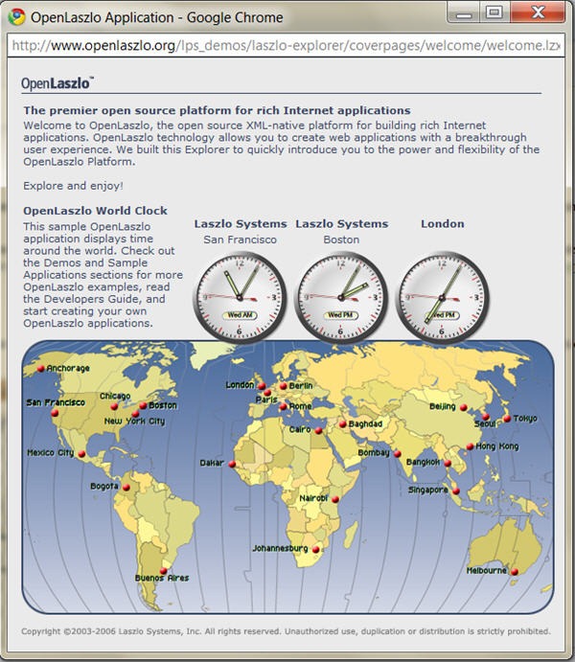Click the Dakar marker dot
This screenshot has height=662, width=575.
(x=232, y=464)
